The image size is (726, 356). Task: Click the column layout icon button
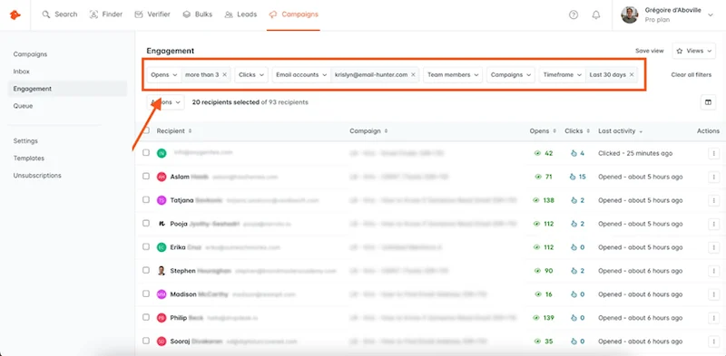(708, 102)
